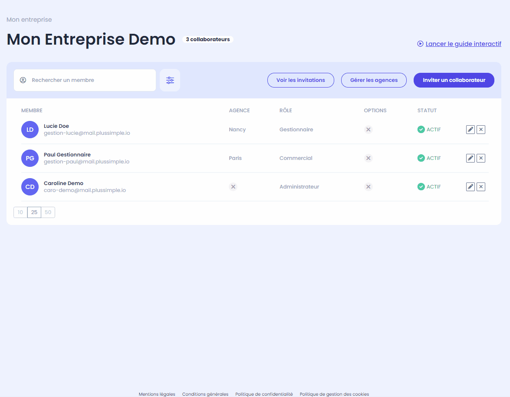Remove Paul Gestionnaire with the X icon
This screenshot has height=397, width=510.
coord(481,158)
